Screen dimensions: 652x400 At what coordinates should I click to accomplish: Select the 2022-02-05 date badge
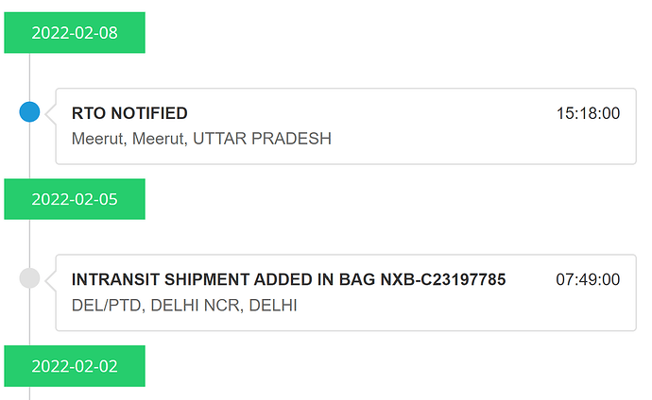[x=75, y=199]
